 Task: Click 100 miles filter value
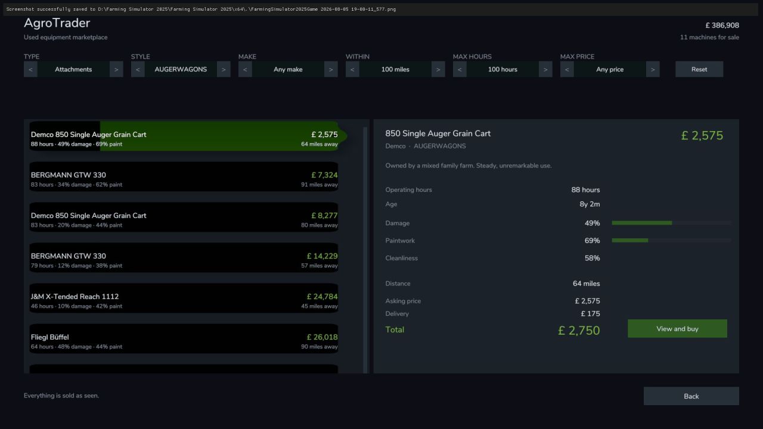pos(395,69)
